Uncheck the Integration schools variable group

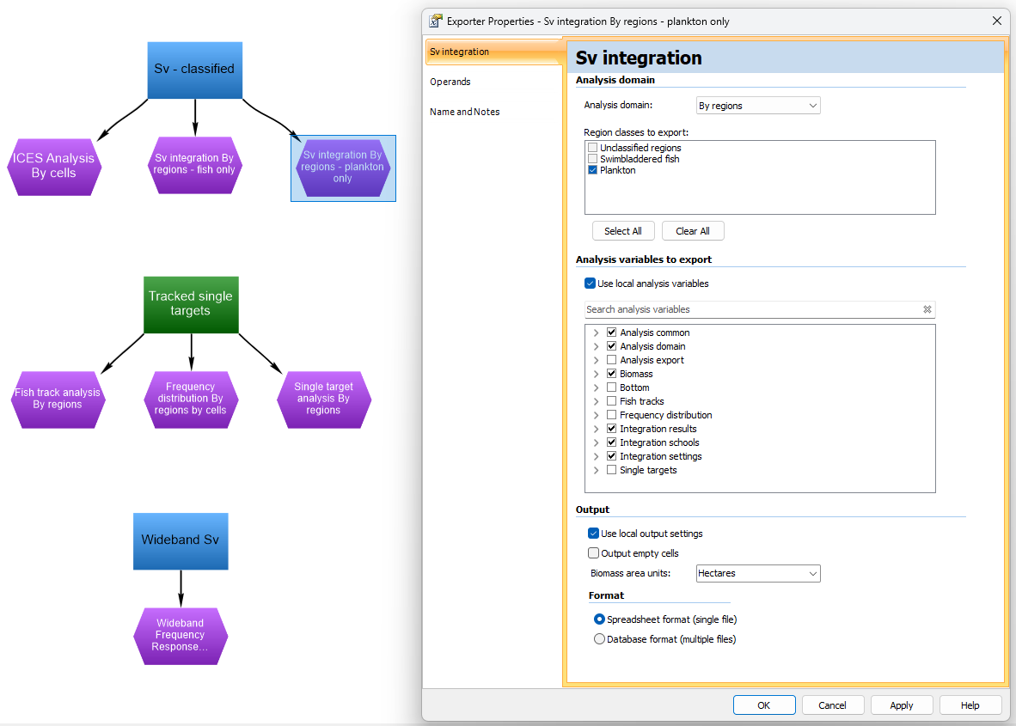[611, 442]
